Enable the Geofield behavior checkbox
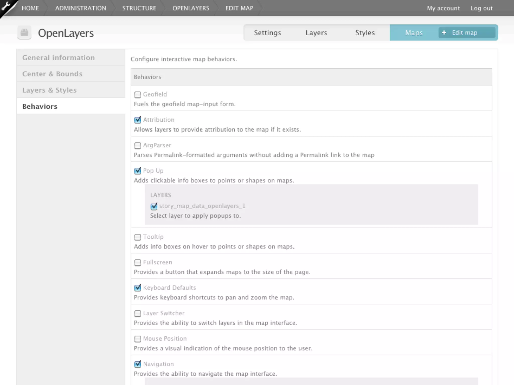This screenshot has height=385, width=514. 138,95
